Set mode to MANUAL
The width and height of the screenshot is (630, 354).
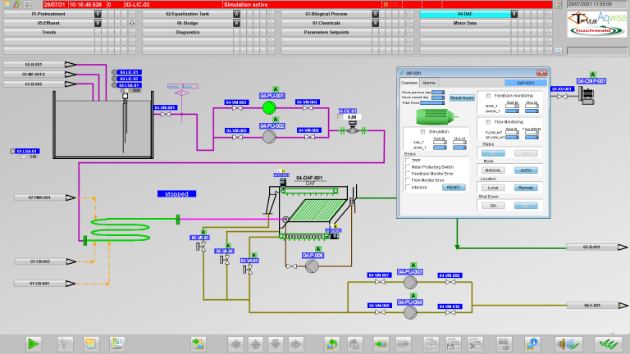494,170
